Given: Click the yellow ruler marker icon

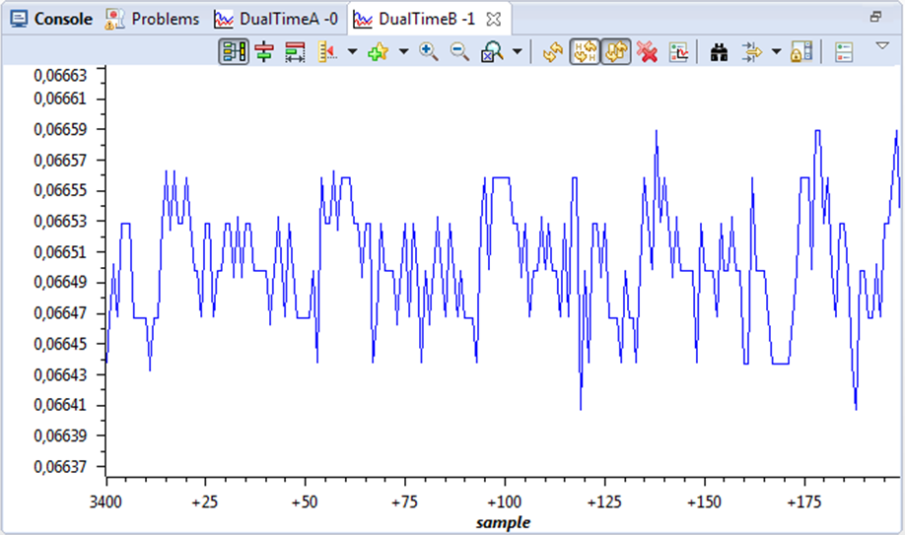Looking at the screenshot, I should [x=327, y=52].
